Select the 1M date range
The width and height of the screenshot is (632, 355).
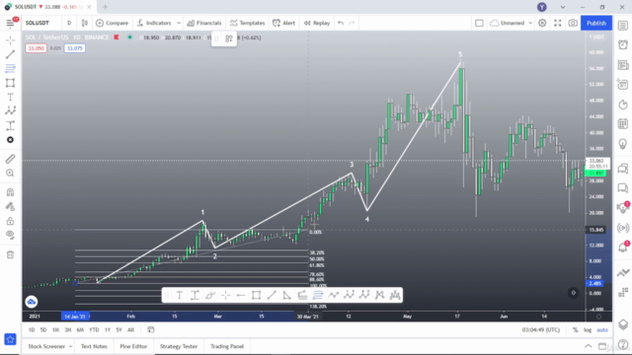click(55, 329)
